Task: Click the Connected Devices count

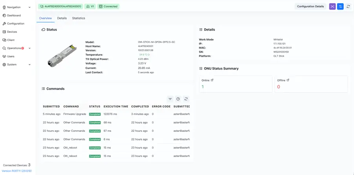Action: coord(29,165)
